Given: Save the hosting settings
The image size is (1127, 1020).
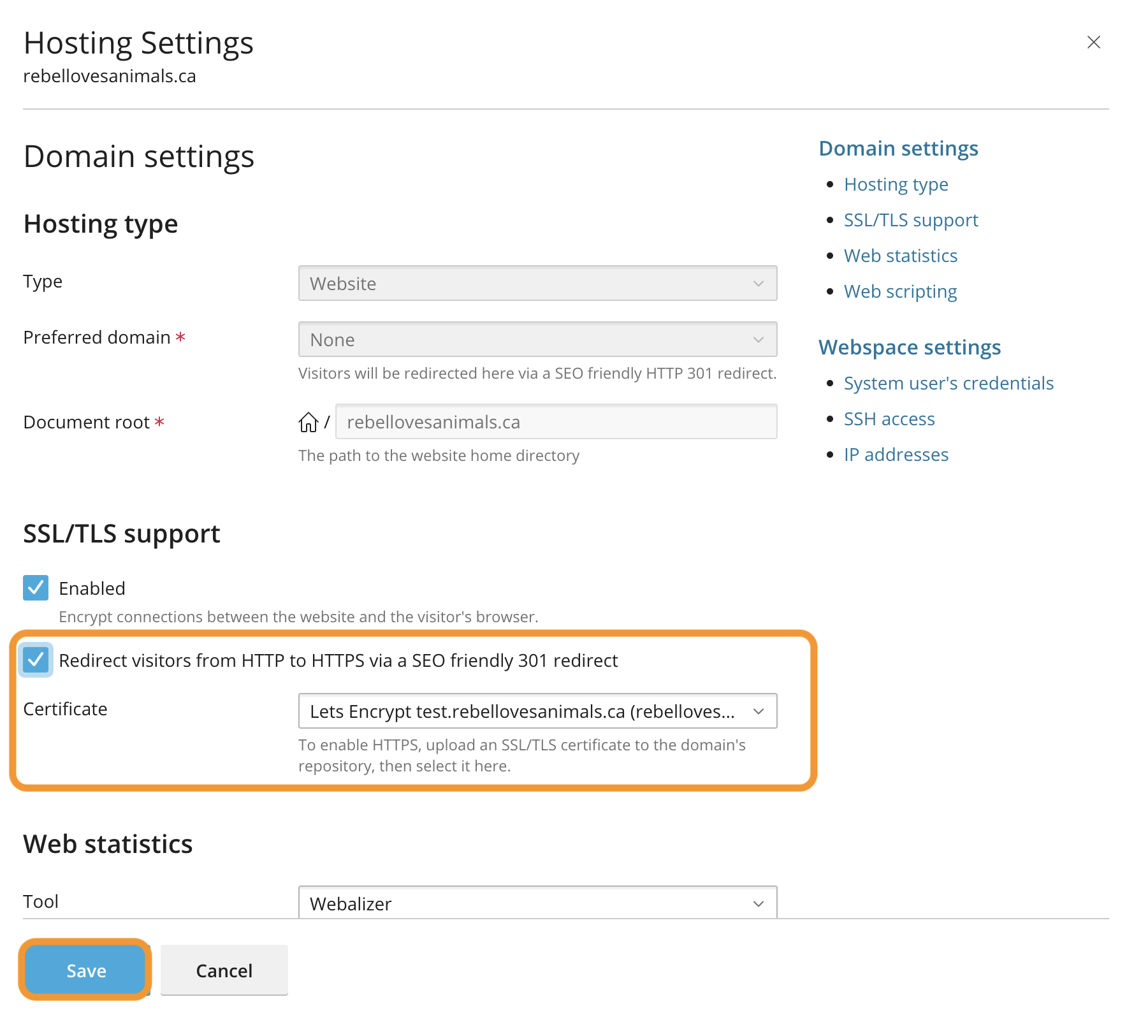Looking at the screenshot, I should click(86, 970).
